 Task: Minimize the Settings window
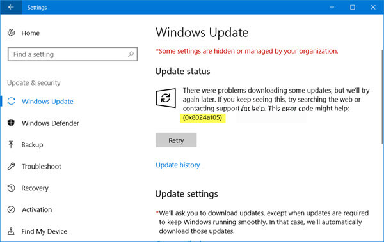[332, 7]
